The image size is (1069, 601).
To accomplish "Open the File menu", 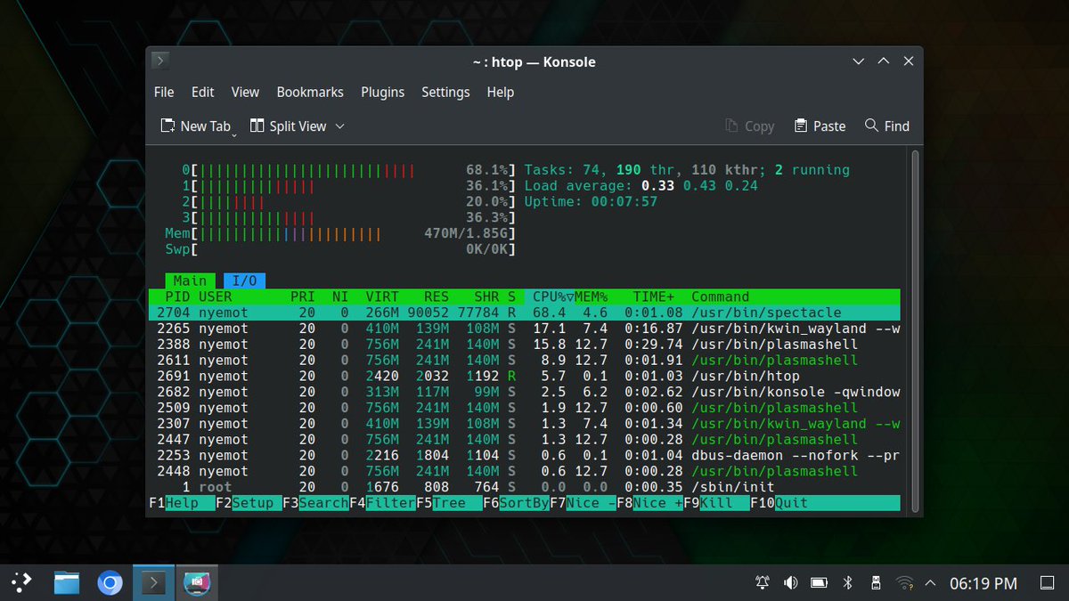I will [x=164, y=92].
